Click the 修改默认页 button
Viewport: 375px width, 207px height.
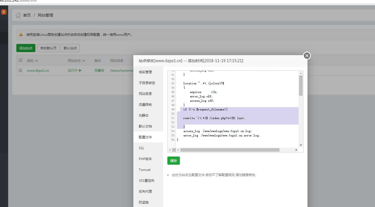48,48
